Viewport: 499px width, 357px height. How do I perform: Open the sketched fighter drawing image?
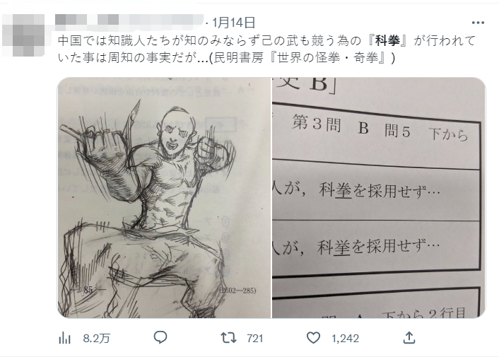[164, 198]
